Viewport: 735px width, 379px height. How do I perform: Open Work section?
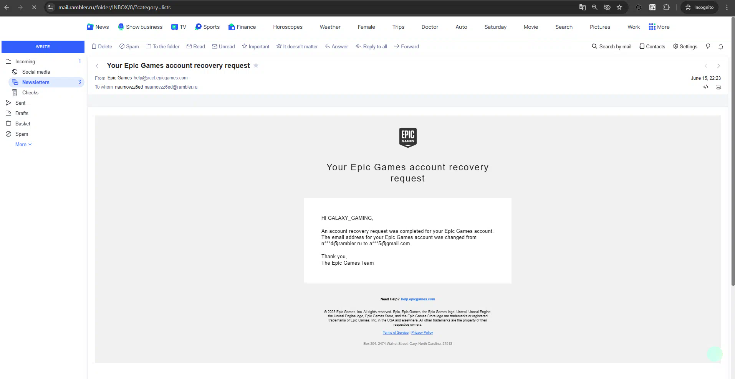click(634, 27)
